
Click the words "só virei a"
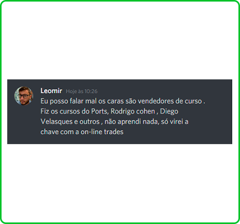174,122
